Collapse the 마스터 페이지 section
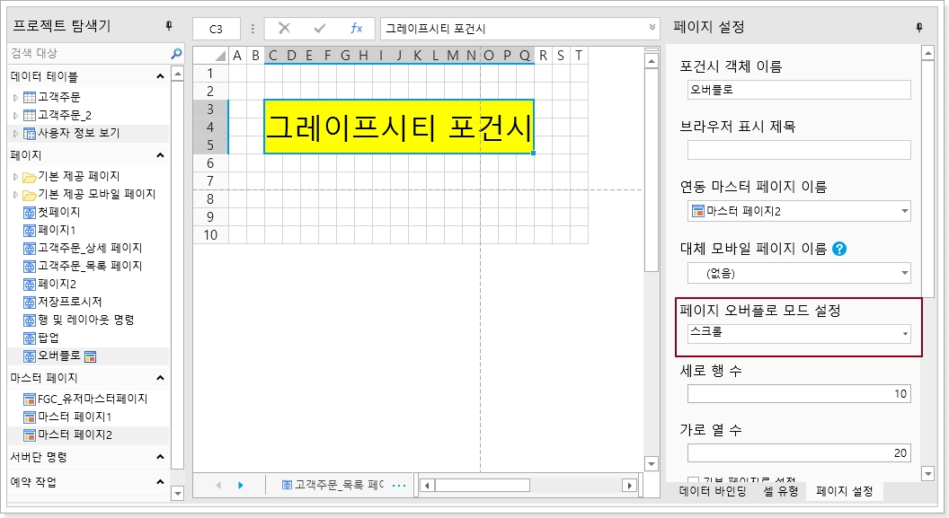The image size is (949, 518). [161, 378]
